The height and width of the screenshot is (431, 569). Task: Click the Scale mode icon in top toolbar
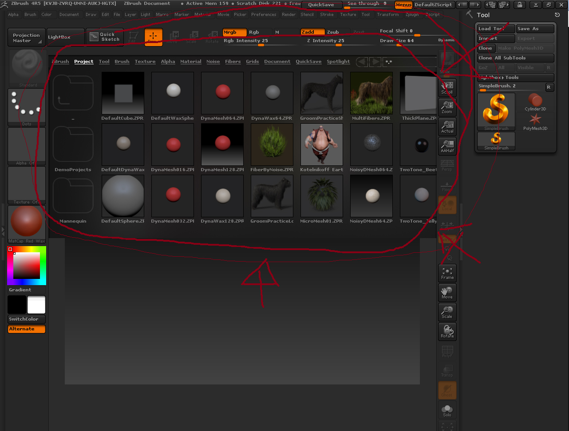(191, 37)
